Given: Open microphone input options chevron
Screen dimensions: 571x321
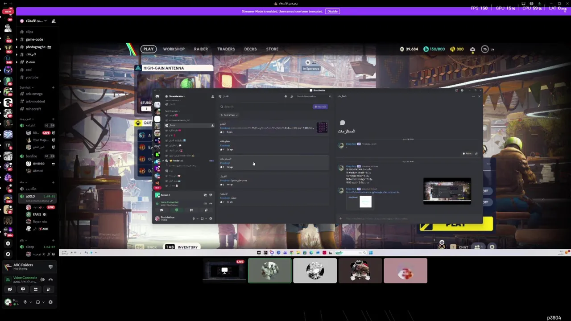Looking at the screenshot, I should [x=30, y=302].
